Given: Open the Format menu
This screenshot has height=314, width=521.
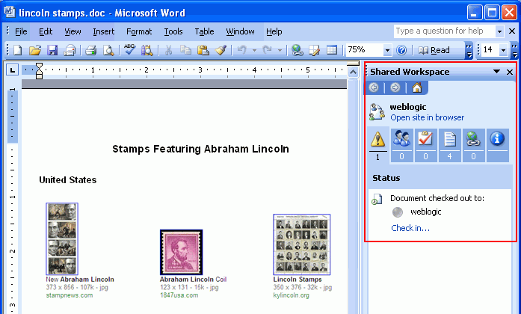Looking at the screenshot, I should pyautogui.click(x=139, y=31).
